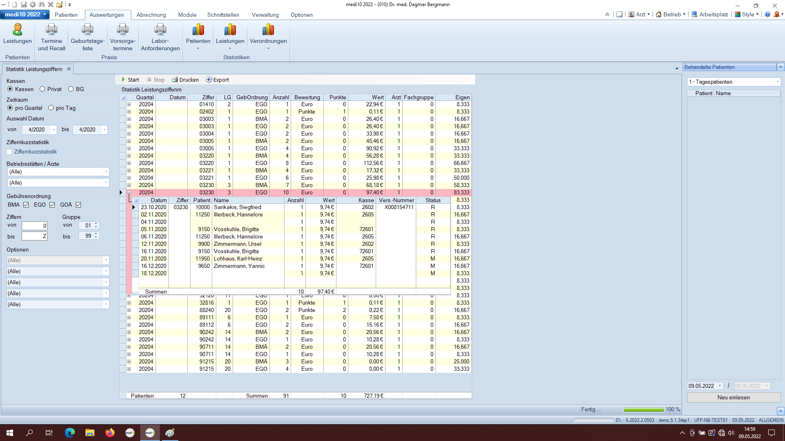Click the Export button
The width and height of the screenshot is (785, 441).
coord(217,80)
